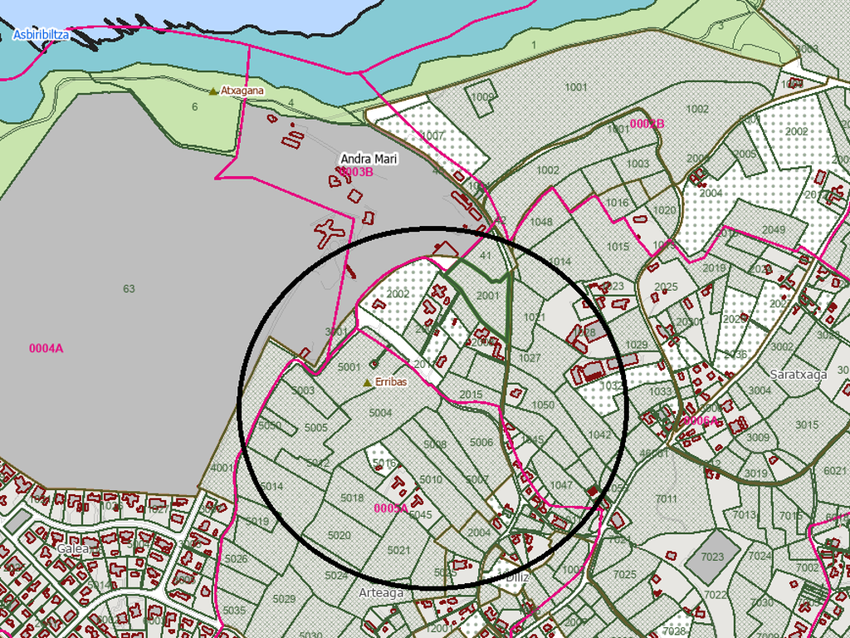The width and height of the screenshot is (850, 638).
Task: Select parcel number 2049
Action: 773,230
